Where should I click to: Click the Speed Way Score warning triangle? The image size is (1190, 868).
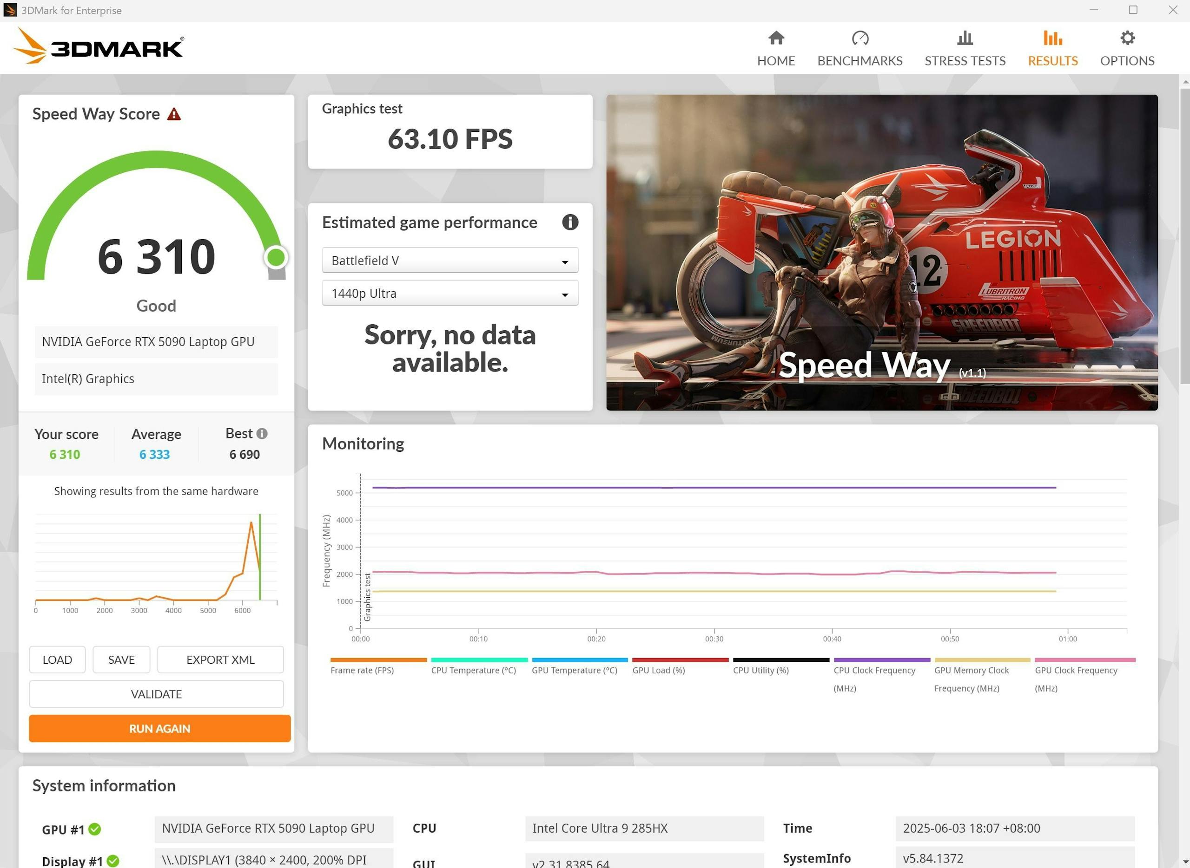(174, 114)
